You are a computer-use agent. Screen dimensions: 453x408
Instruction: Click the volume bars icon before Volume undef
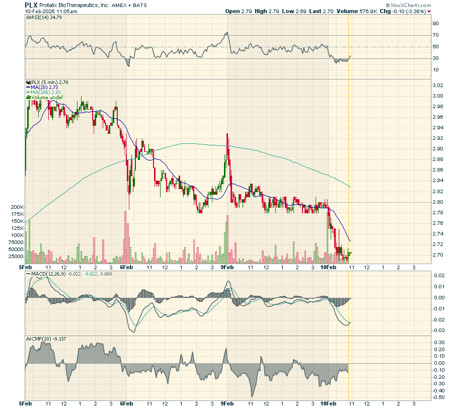28,97
